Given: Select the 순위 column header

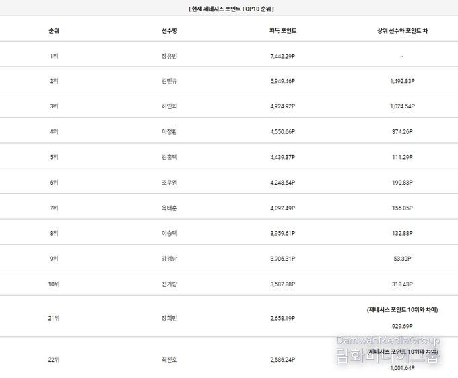Looking at the screenshot, I should pos(54,31).
